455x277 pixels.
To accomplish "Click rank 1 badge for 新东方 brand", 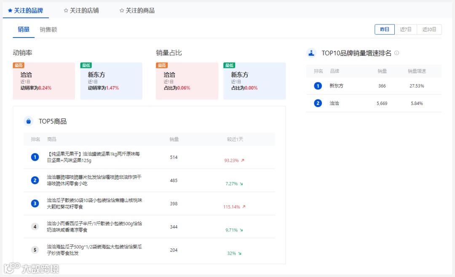I will (318, 86).
